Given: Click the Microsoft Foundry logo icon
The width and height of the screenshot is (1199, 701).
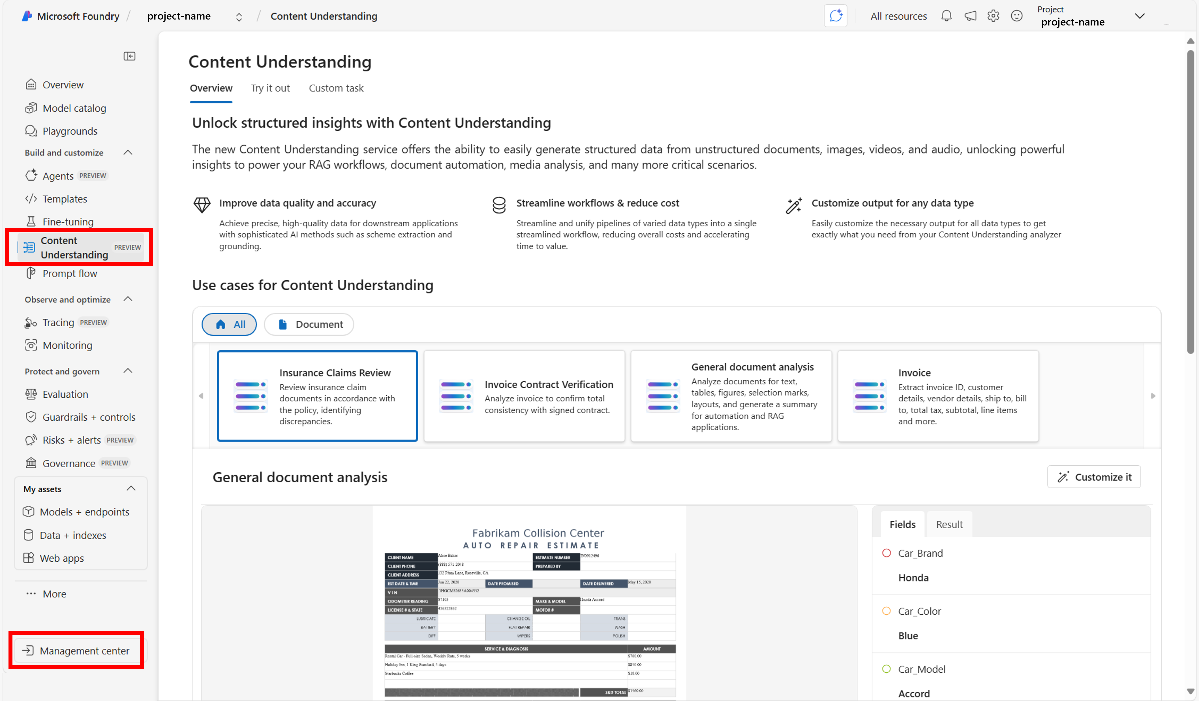Looking at the screenshot, I should 27,16.
